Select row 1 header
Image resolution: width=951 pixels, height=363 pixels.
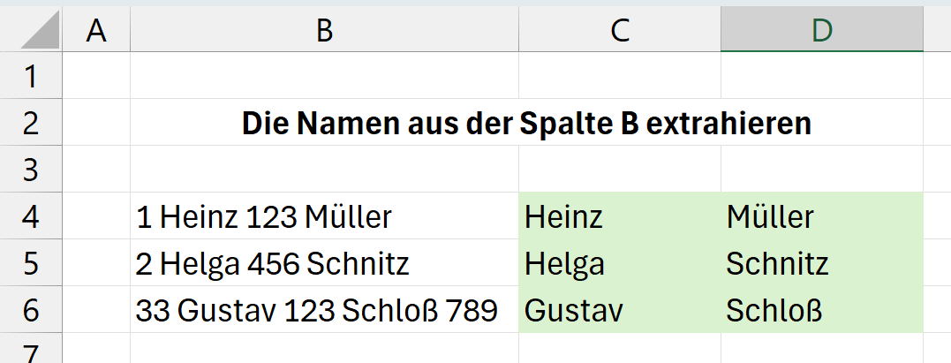click(x=31, y=76)
